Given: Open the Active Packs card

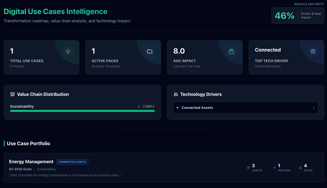Looking at the screenshot, I should coord(123,57).
